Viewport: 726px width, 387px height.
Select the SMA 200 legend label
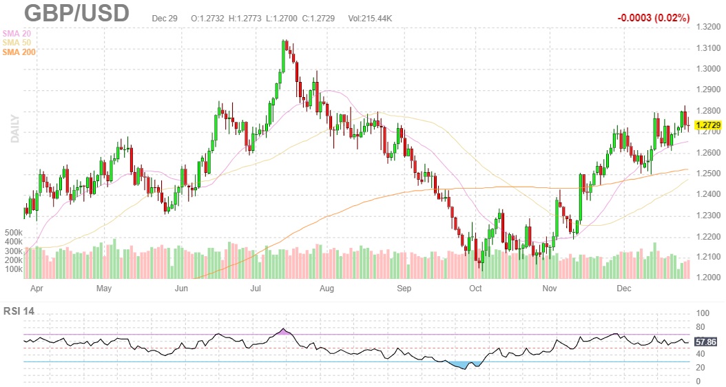click(19, 52)
